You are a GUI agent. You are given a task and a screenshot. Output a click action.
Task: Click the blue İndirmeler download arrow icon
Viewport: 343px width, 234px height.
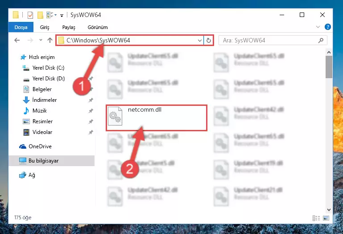26,100
